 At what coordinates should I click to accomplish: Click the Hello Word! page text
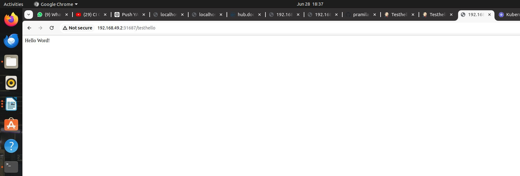[37, 40]
